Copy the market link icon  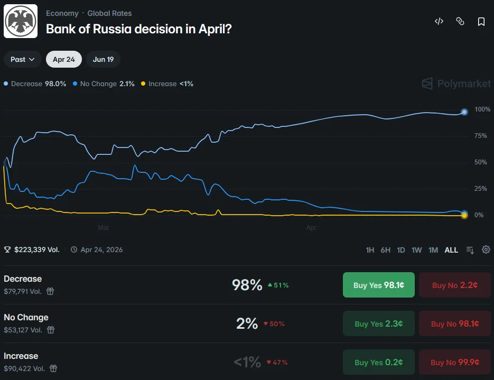pos(460,22)
